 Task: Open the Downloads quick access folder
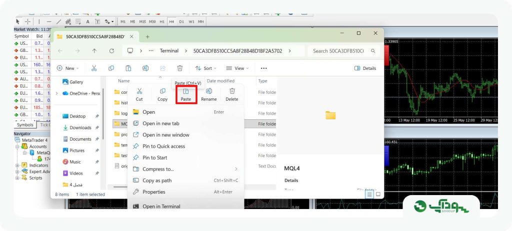(x=80, y=128)
